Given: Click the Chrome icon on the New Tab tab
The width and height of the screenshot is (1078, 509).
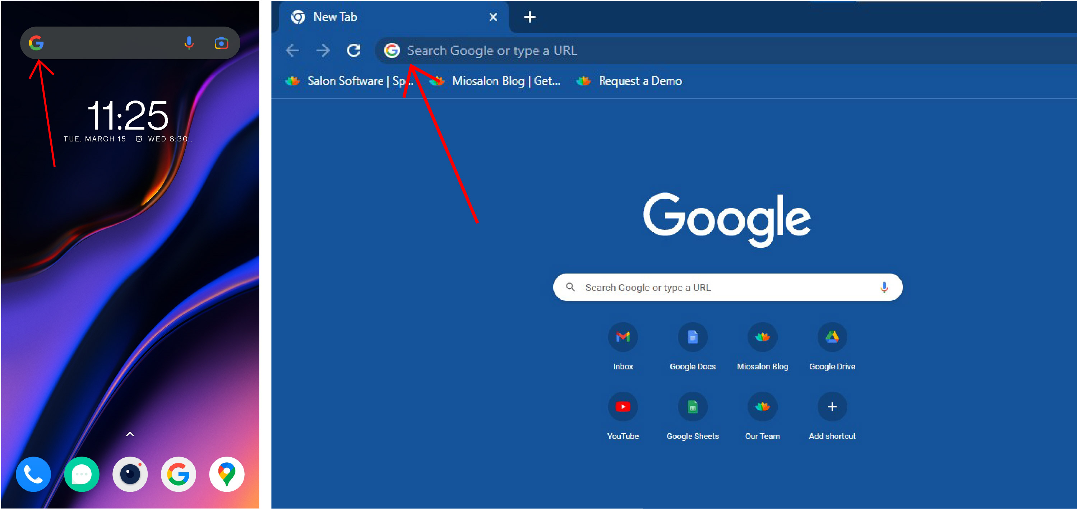Looking at the screenshot, I should click(x=298, y=17).
